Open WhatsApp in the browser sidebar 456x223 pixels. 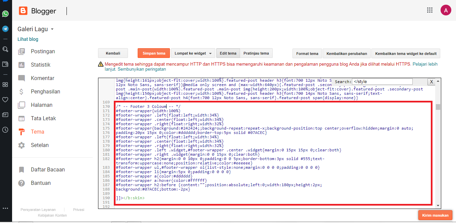5,14
